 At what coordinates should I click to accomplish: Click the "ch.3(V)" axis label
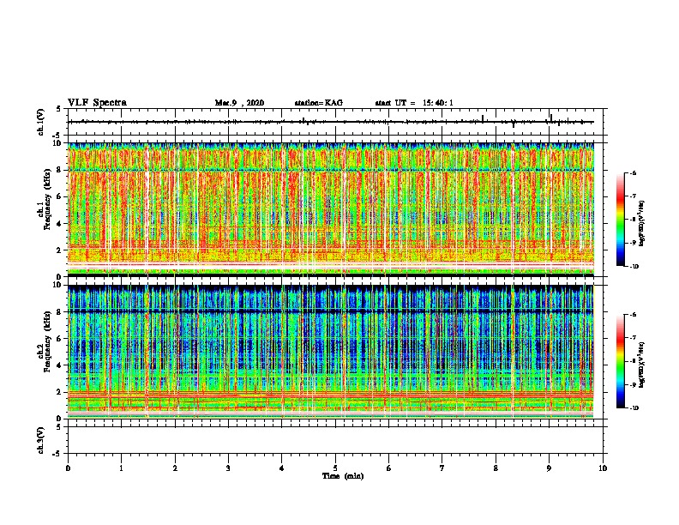pyautogui.click(x=40, y=440)
